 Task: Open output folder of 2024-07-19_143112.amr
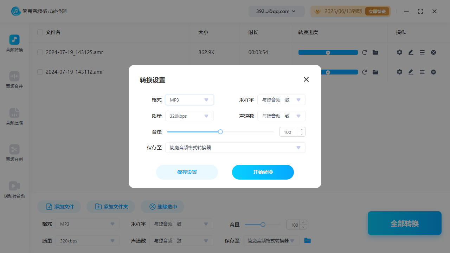click(375, 72)
